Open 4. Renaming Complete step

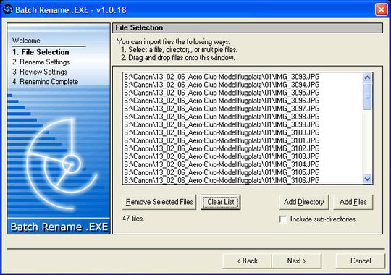coord(46,82)
